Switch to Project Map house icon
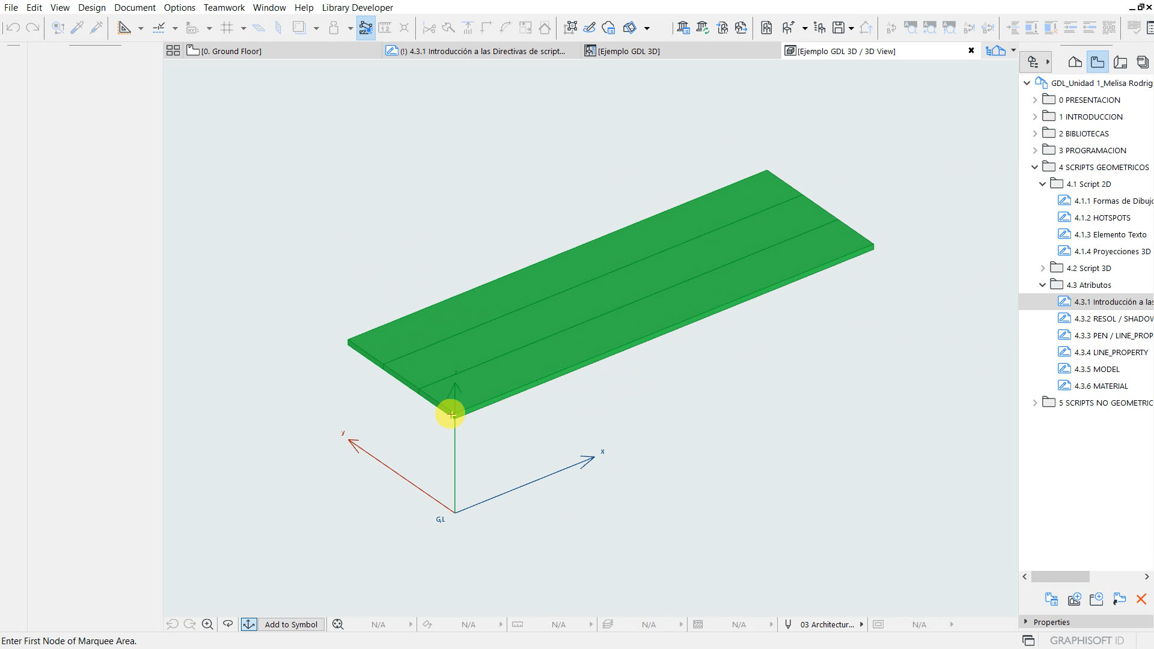The width and height of the screenshot is (1154, 649). point(1075,62)
